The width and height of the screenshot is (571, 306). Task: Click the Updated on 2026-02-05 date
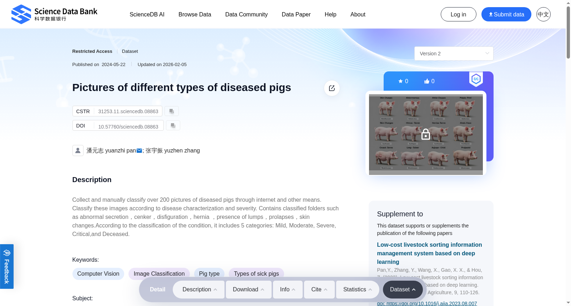(162, 65)
